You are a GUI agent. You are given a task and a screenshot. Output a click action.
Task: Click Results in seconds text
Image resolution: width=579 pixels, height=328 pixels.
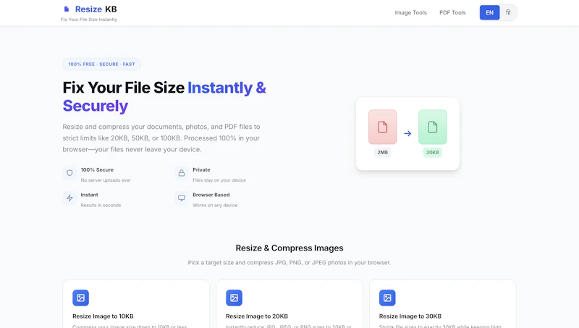101,206
